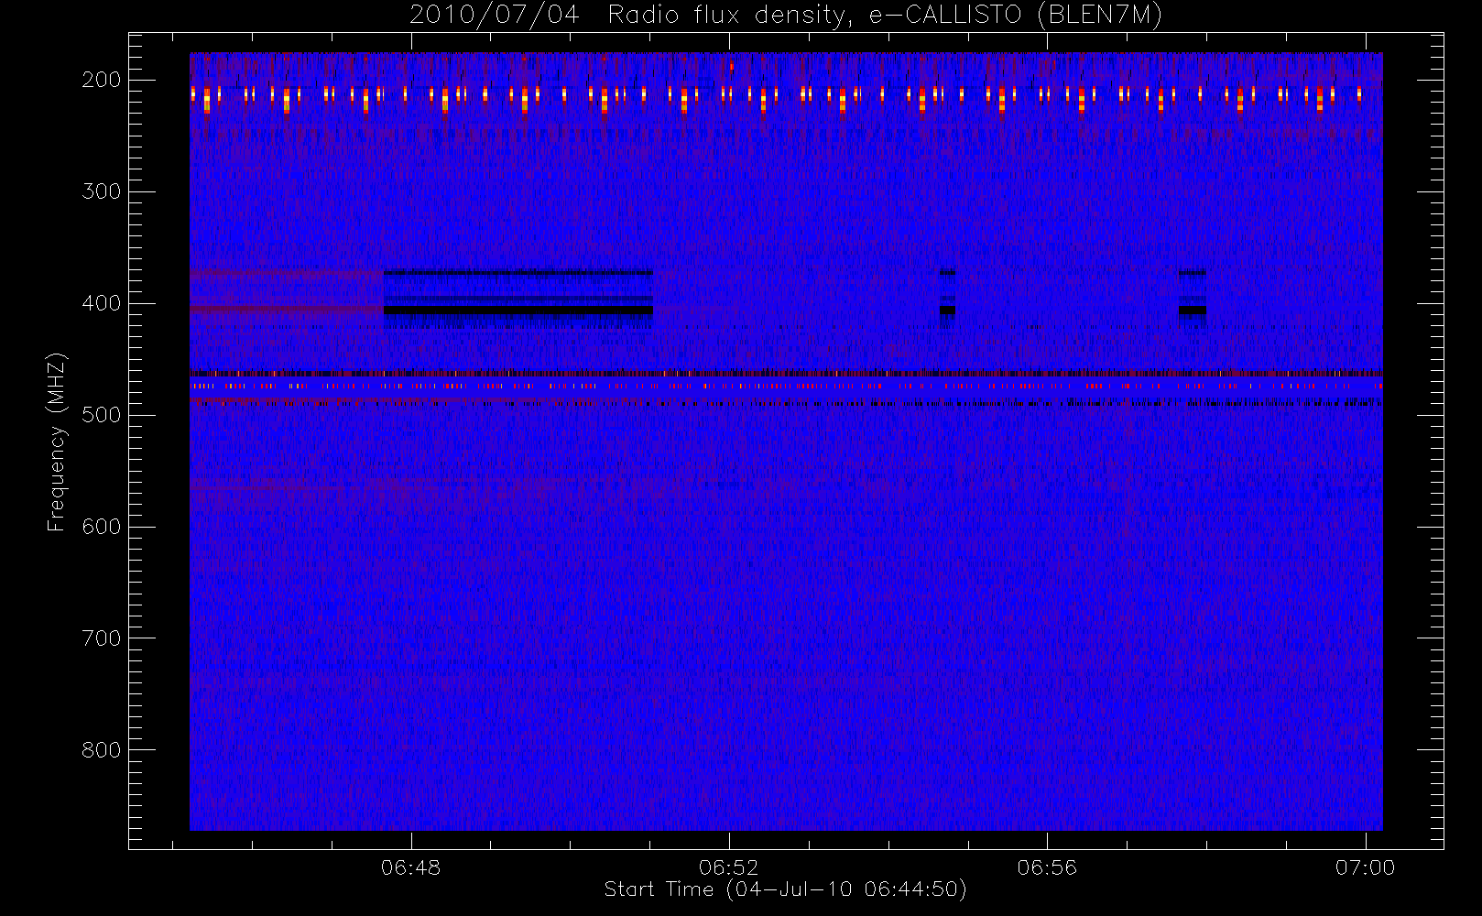Viewport: 1482px width, 916px height.
Task: Click the 200 frequency tick label
Action: click(102, 80)
